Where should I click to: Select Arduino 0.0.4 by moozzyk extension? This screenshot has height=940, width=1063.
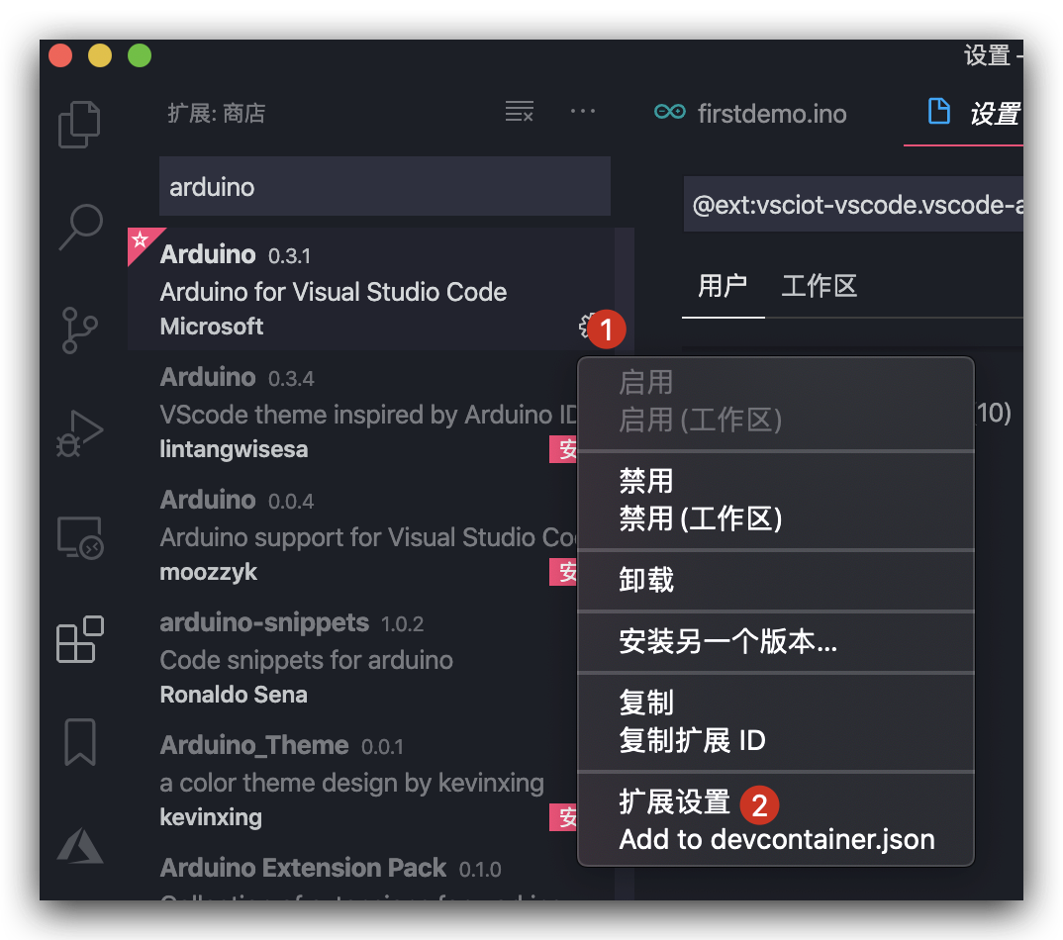[352, 534]
